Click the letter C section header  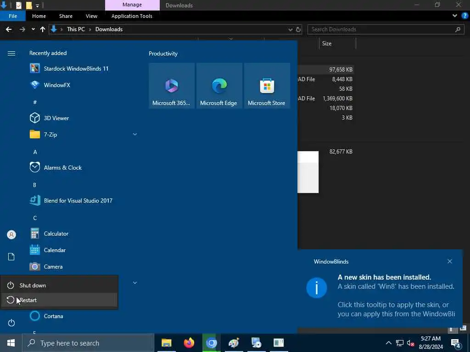pos(35,218)
